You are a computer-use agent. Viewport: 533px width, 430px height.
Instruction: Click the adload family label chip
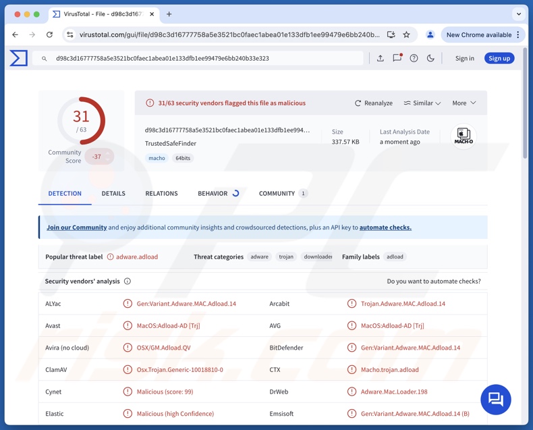pyautogui.click(x=395, y=257)
